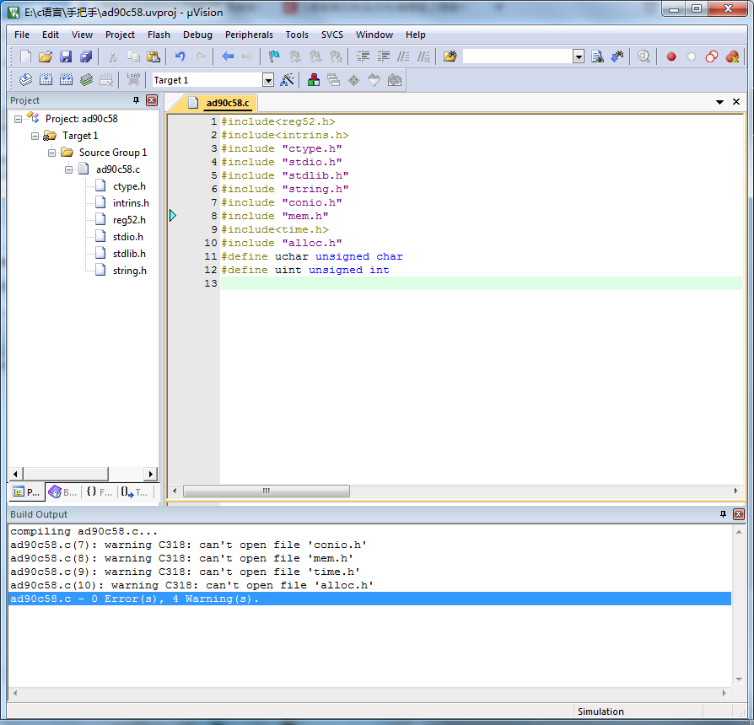Disable all breakpoints icon
This screenshot has width=754, height=725.
click(712, 56)
